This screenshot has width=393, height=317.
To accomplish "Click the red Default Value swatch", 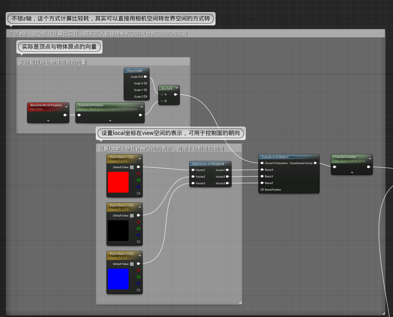I will [x=118, y=182].
